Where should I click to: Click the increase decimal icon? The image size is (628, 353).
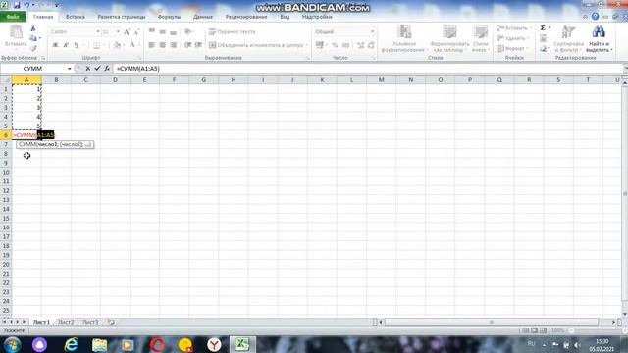[x=360, y=45]
